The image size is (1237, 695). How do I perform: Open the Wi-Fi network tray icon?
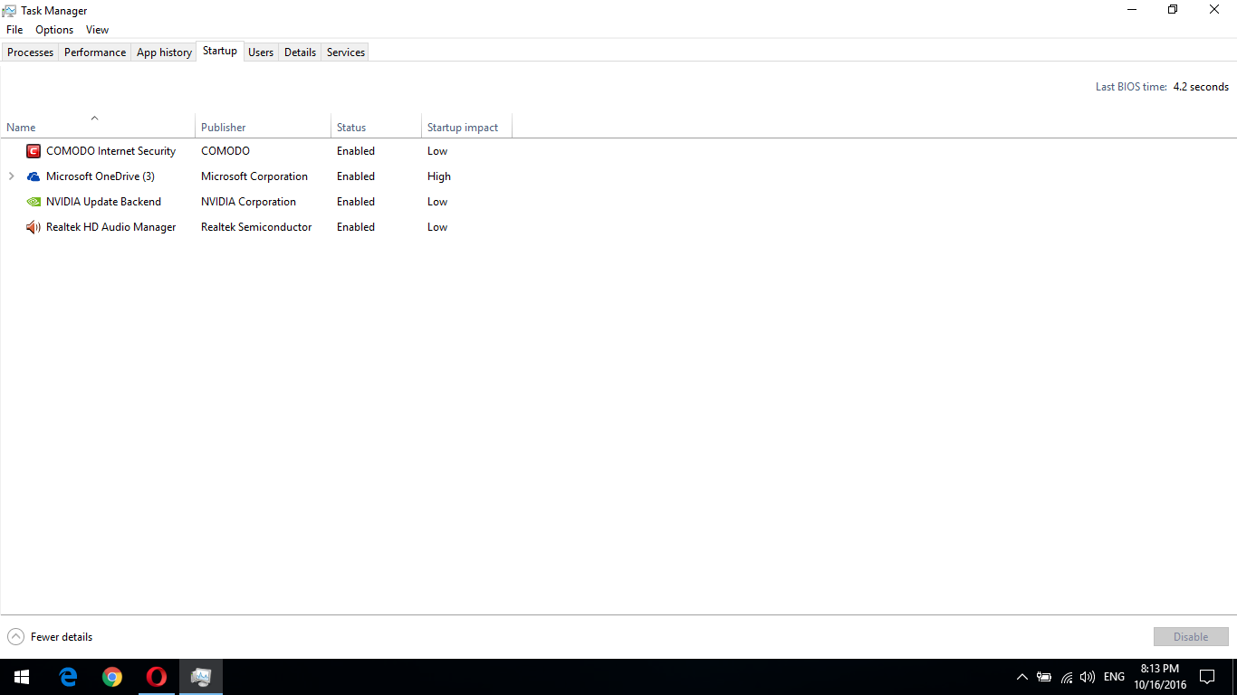[1067, 677]
